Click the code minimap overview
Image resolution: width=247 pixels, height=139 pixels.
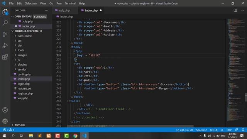point(236,70)
